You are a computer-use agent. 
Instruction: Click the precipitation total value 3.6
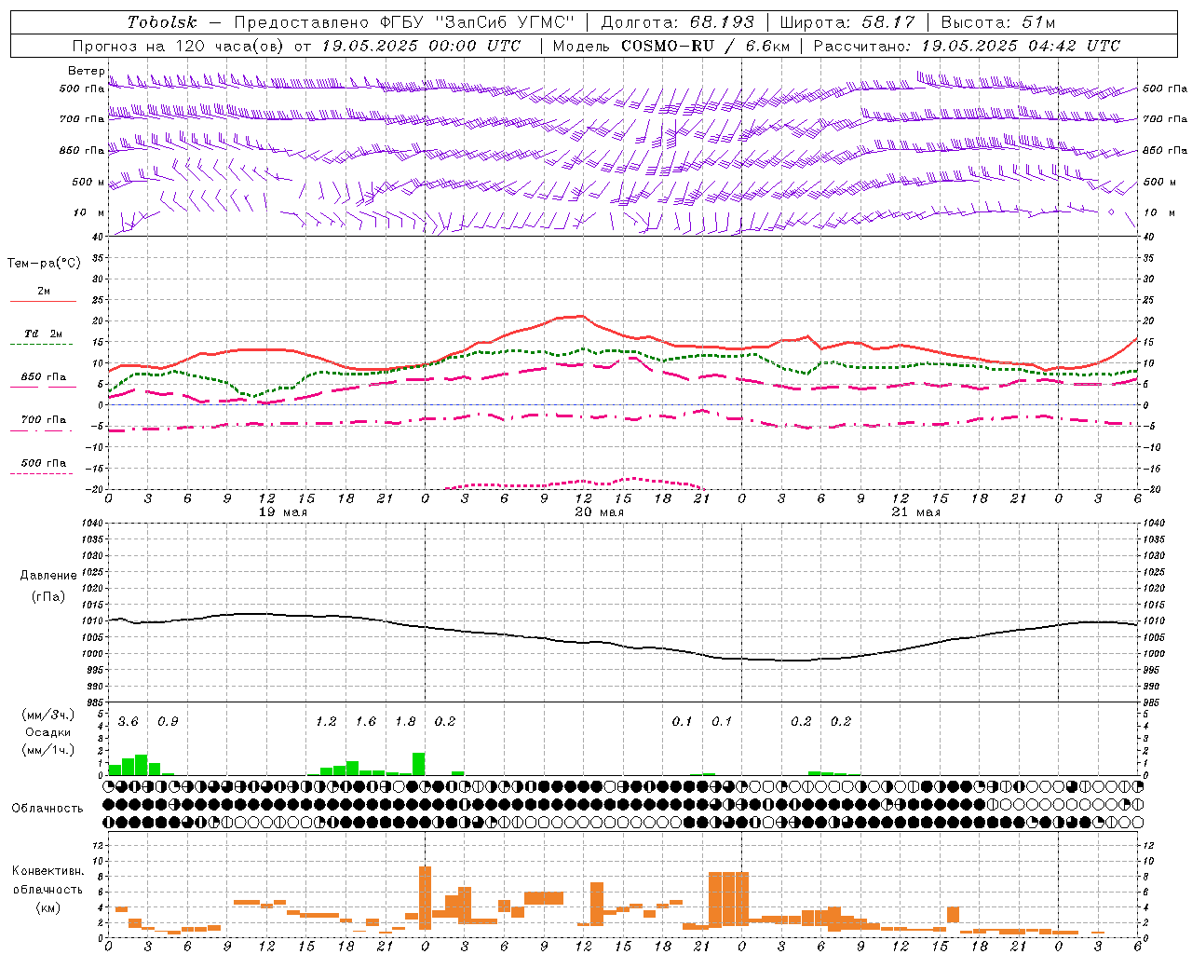[x=128, y=722]
